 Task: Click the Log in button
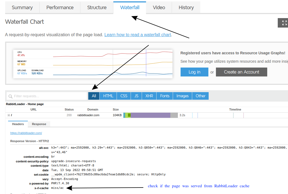[x=194, y=72]
